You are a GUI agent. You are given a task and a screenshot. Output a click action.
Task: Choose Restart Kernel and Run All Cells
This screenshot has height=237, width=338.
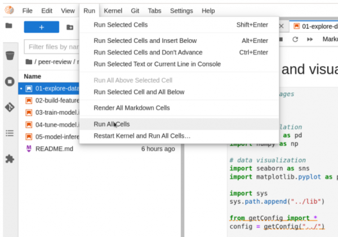point(142,136)
